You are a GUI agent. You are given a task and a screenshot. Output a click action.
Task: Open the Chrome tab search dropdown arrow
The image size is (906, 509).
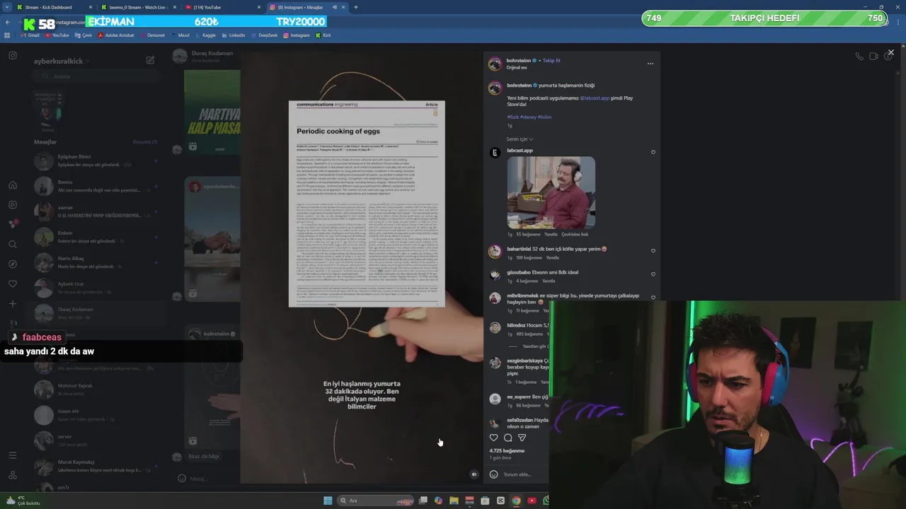tap(6, 7)
